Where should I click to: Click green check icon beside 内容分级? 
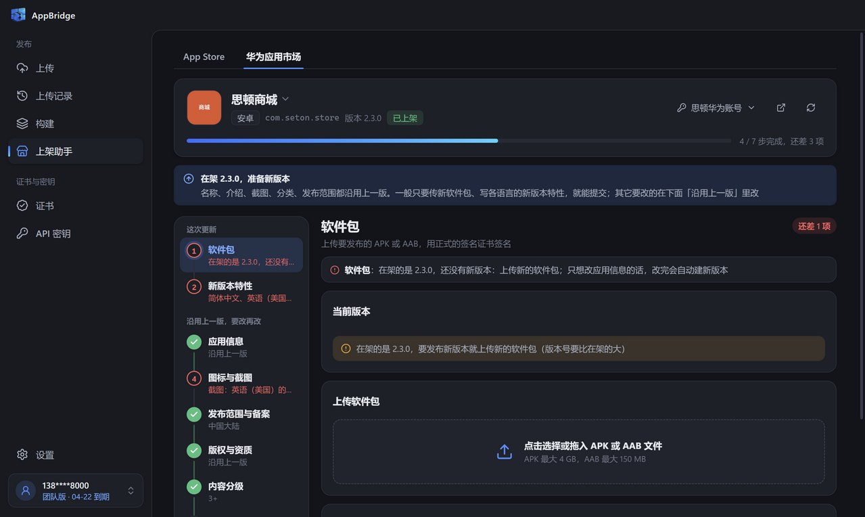(194, 487)
